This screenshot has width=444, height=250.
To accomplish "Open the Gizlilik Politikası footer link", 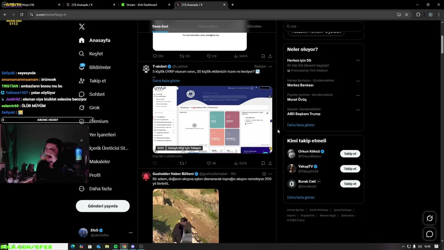I will click(319, 210).
